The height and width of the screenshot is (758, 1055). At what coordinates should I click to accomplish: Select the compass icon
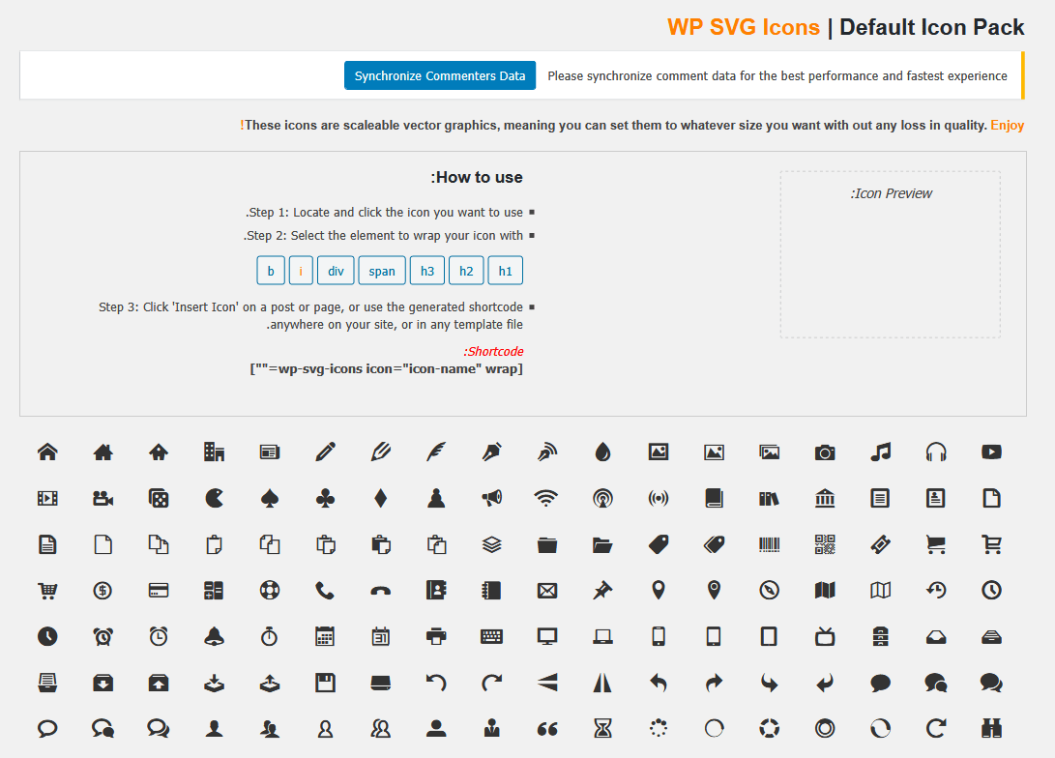(x=769, y=591)
